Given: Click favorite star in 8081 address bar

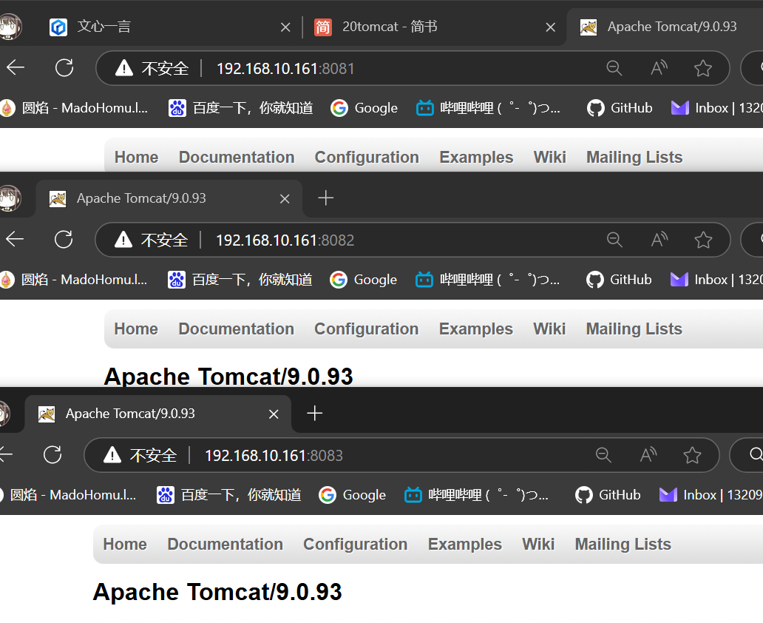Looking at the screenshot, I should tap(702, 68).
